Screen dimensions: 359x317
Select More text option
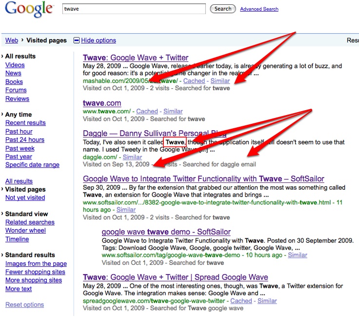pyautogui.click(x=19, y=289)
